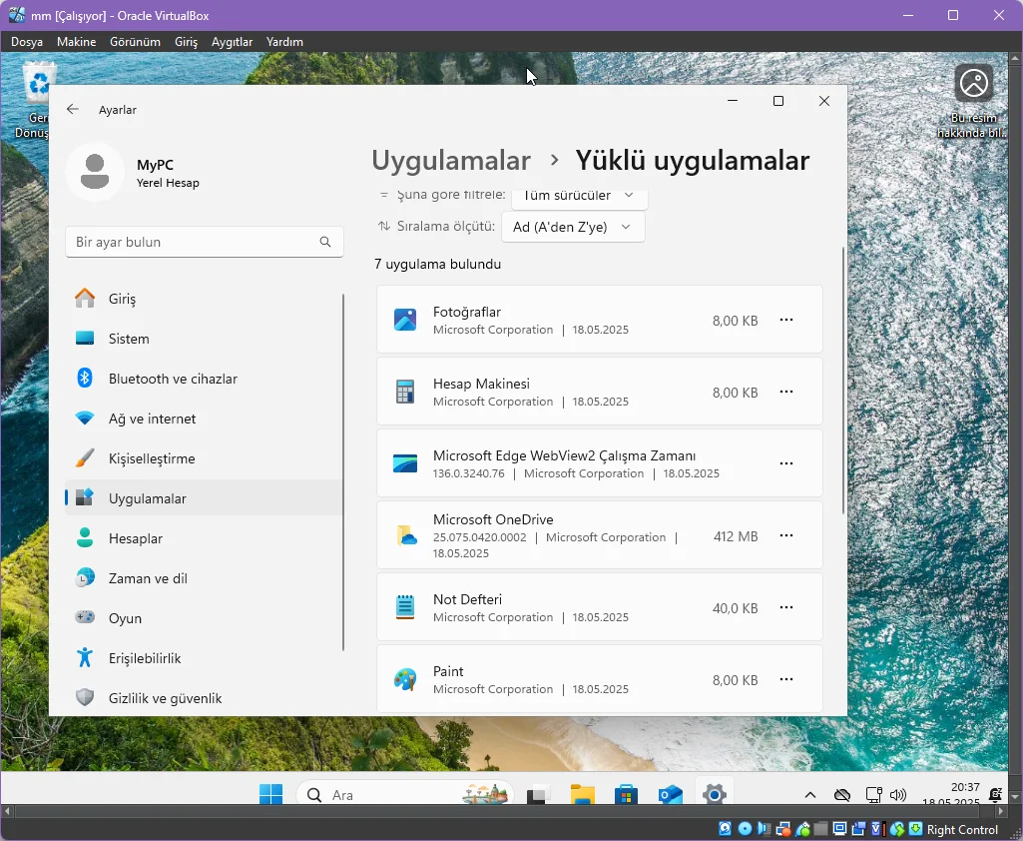Open more options for Not Defteri

(786, 607)
